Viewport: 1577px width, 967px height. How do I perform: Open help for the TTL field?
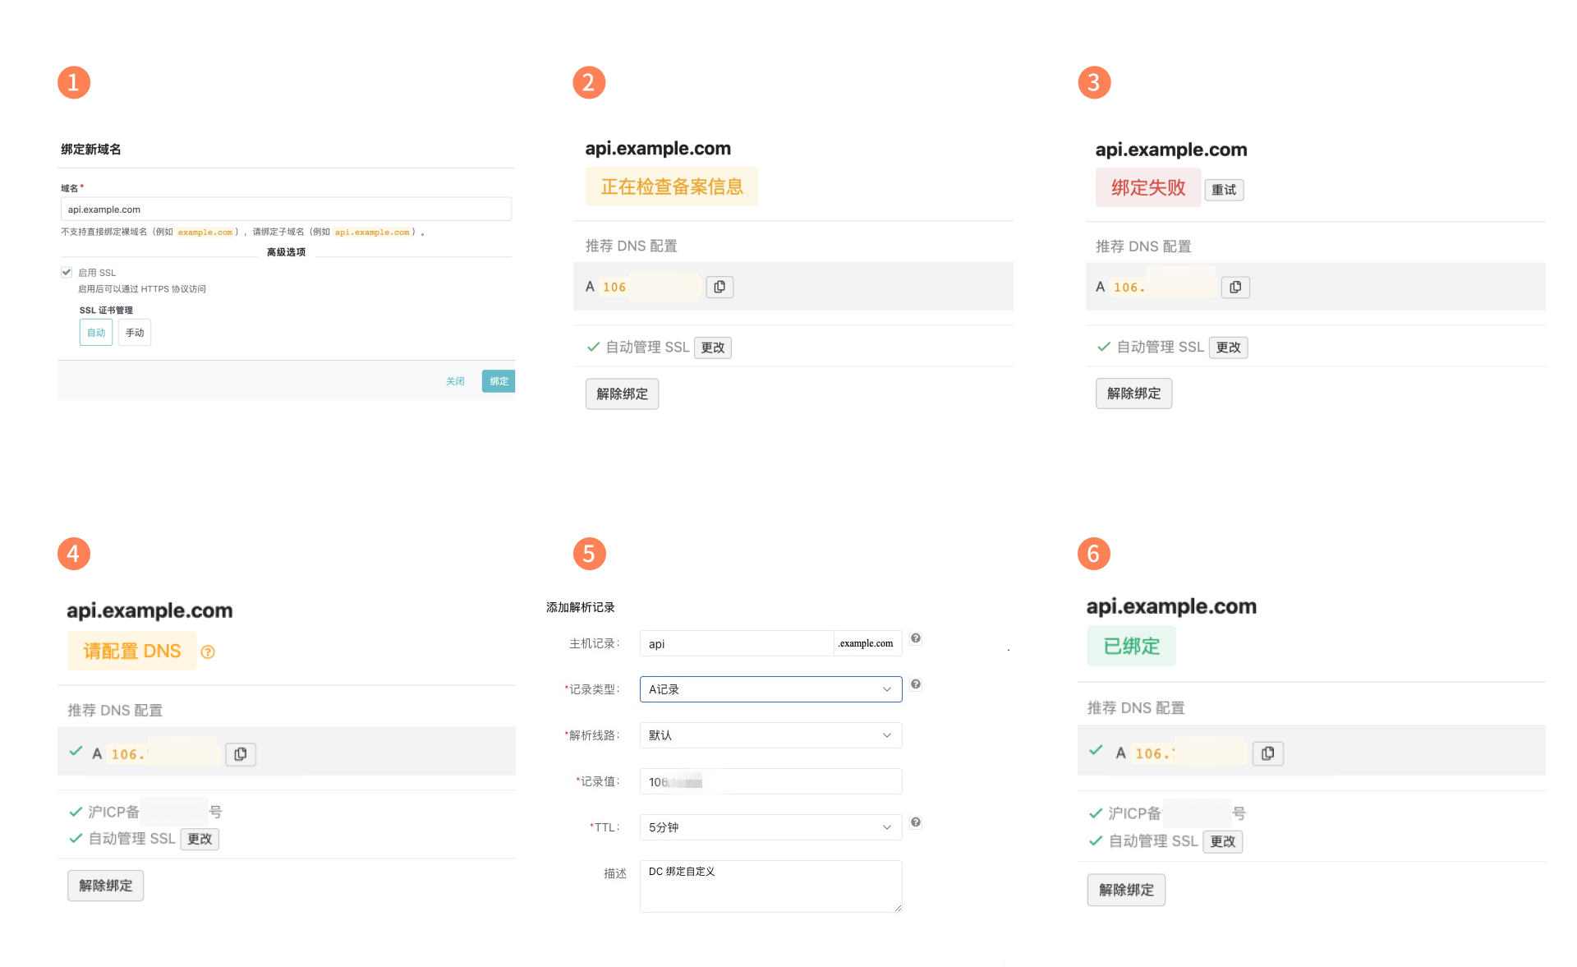(915, 822)
